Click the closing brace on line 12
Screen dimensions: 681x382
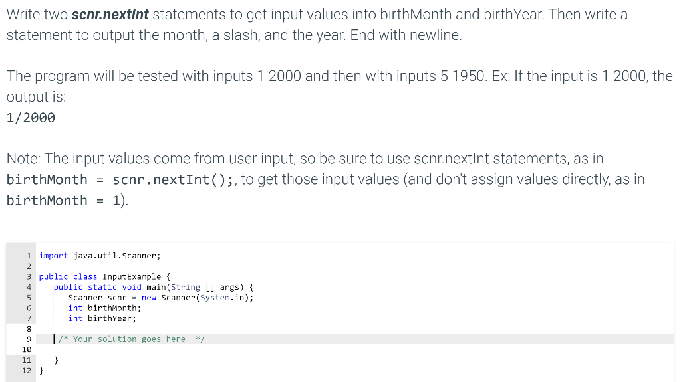pyautogui.click(x=41, y=370)
